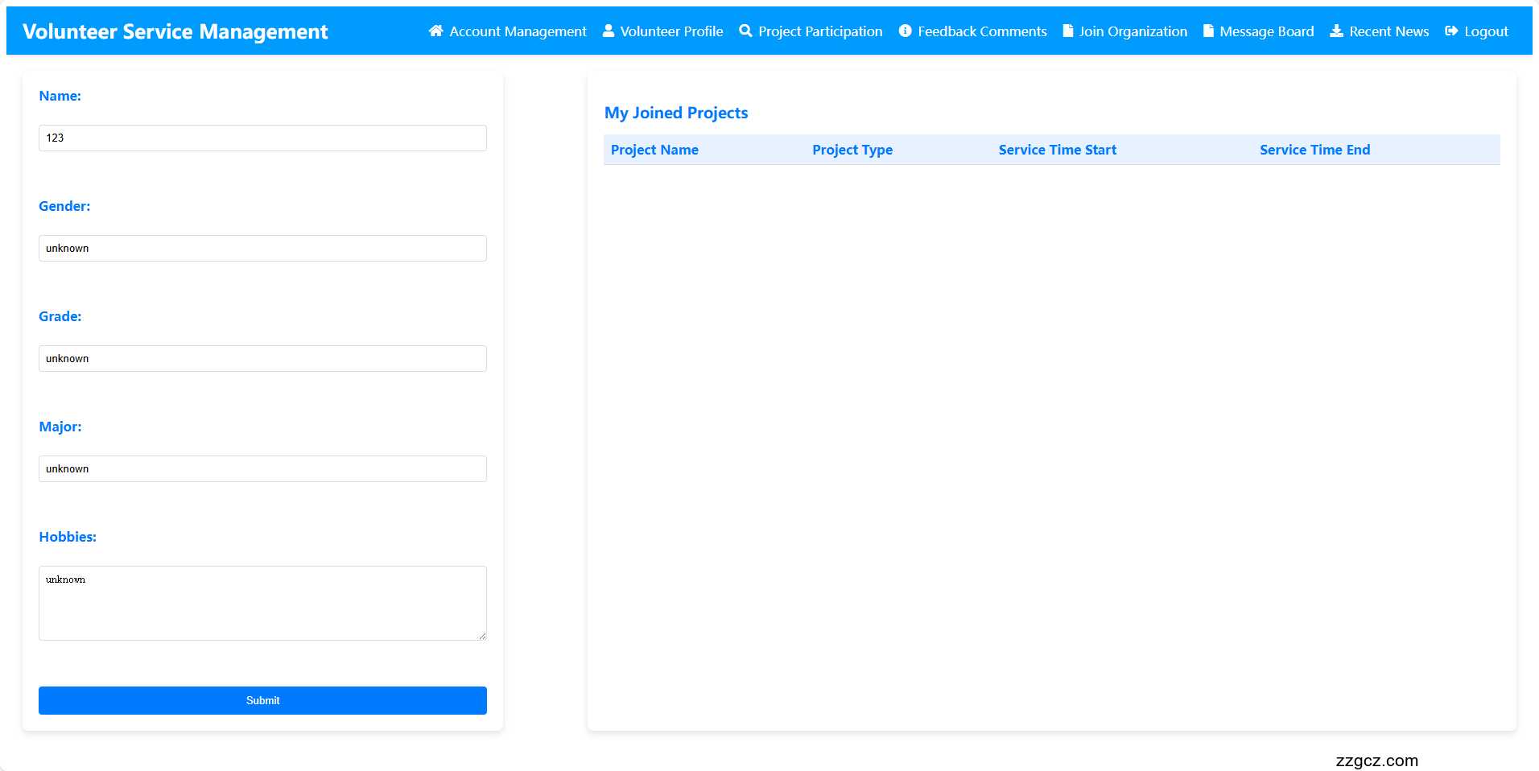Submit the volunteer profile form
This screenshot has width=1539, height=771.
point(262,700)
